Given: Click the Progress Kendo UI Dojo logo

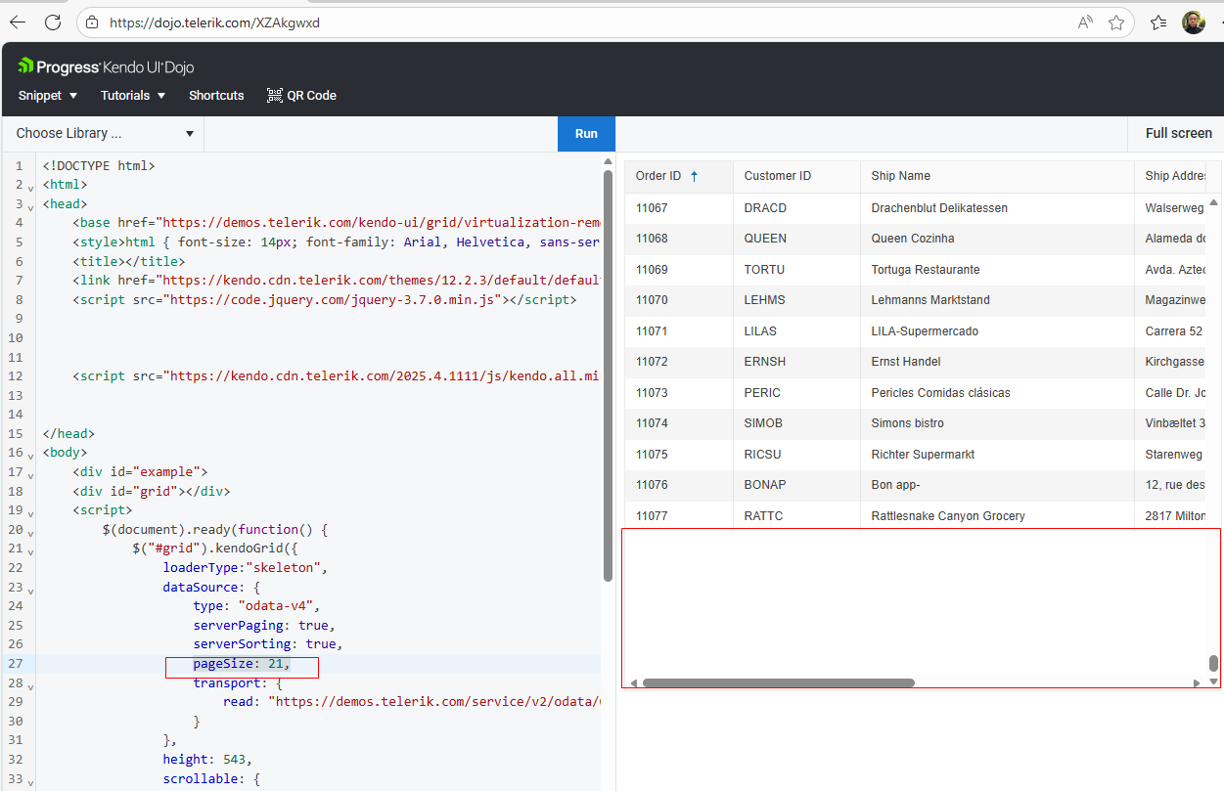Looking at the screenshot, I should (106, 66).
